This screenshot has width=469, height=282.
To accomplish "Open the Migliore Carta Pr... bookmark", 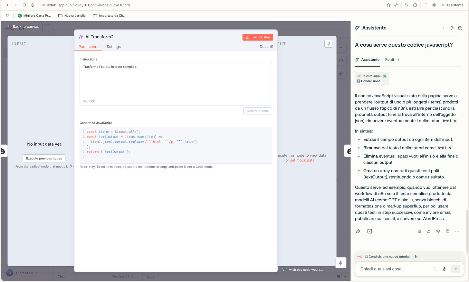I will pyautogui.click(x=34, y=15).
